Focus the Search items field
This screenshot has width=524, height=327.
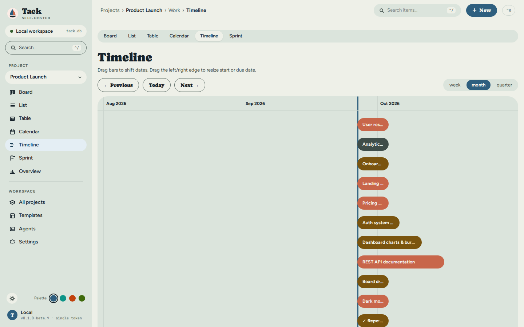click(x=417, y=10)
